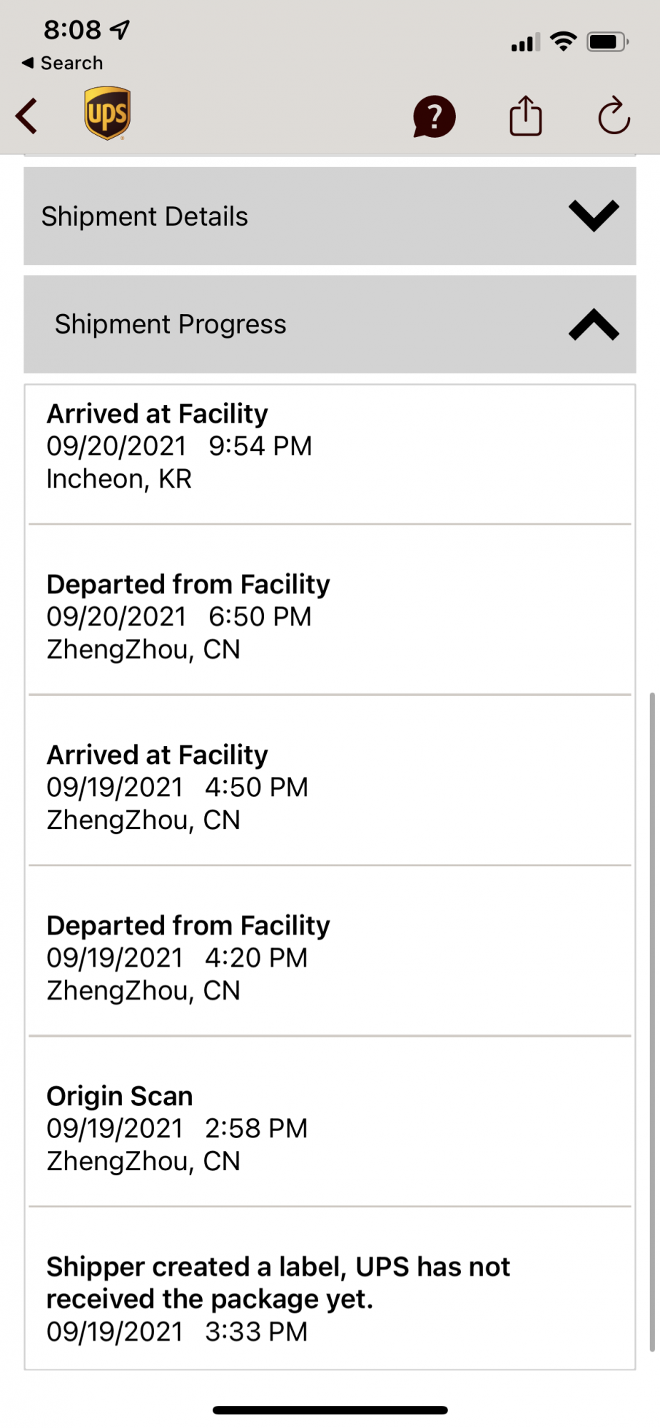This screenshot has height=1428, width=660.
Task: Select Departed from Facility 4:20 PM entry
Action: click(330, 951)
